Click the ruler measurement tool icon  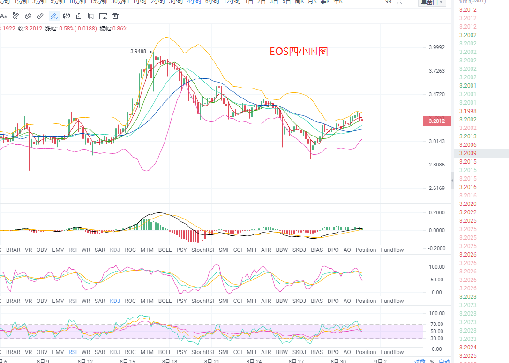[41, 16]
